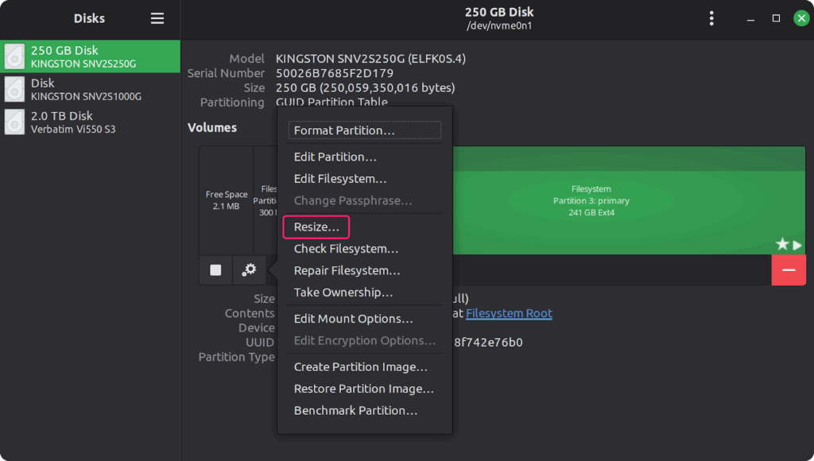Click the serial number 50026B7685F2D179
Viewport: 814px width, 461px height.
point(335,73)
